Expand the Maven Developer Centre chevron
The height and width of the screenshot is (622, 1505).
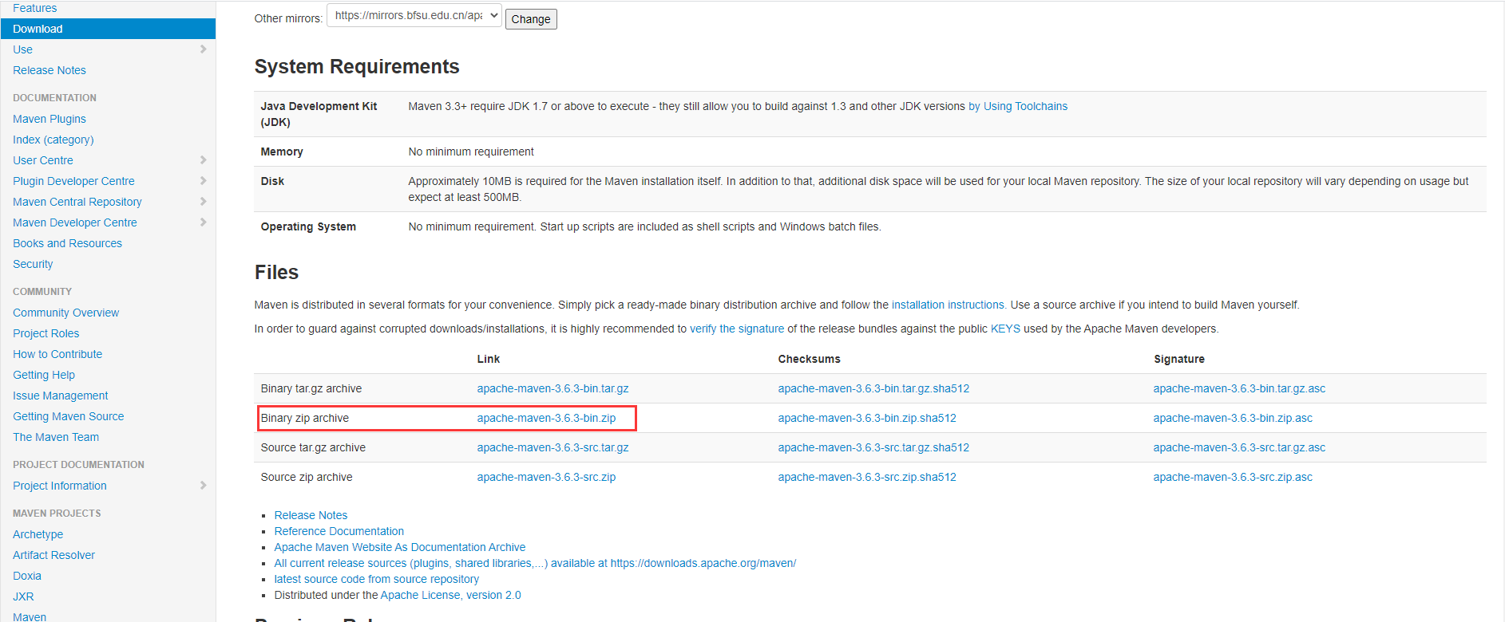(203, 222)
